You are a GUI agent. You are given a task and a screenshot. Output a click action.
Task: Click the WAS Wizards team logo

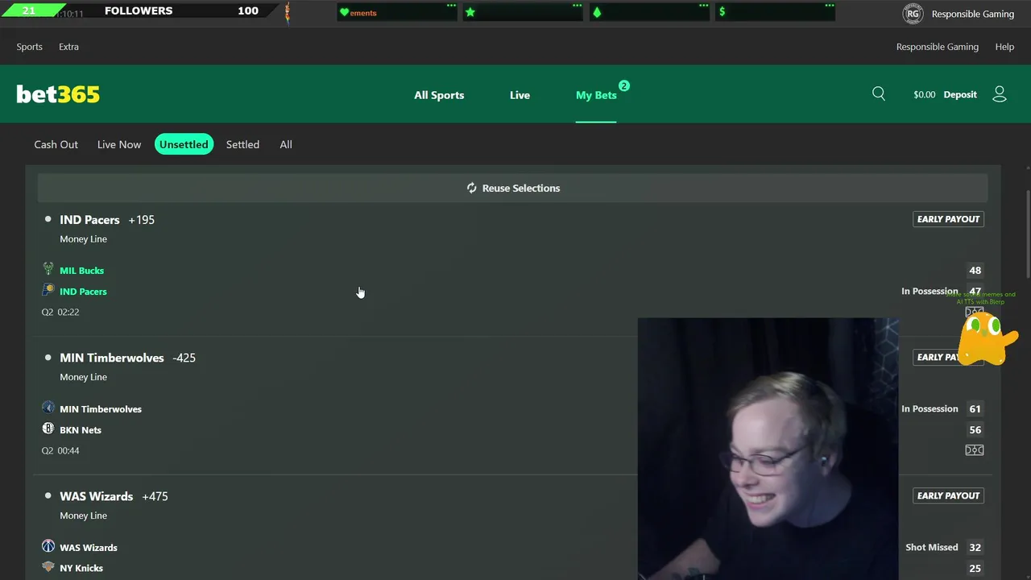coord(48,546)
